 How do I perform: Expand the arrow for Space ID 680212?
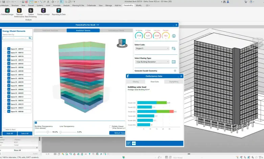[x=9, y=97]
